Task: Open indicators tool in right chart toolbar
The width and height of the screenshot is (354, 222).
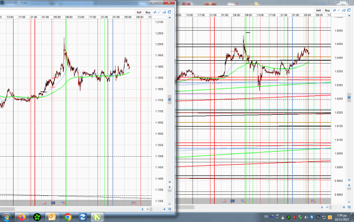Action: click(x=335, y=10)
